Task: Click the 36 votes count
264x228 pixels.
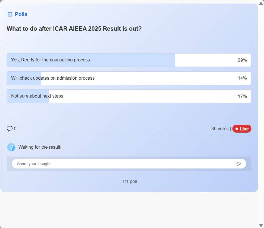Action: (x=220, y=129)
